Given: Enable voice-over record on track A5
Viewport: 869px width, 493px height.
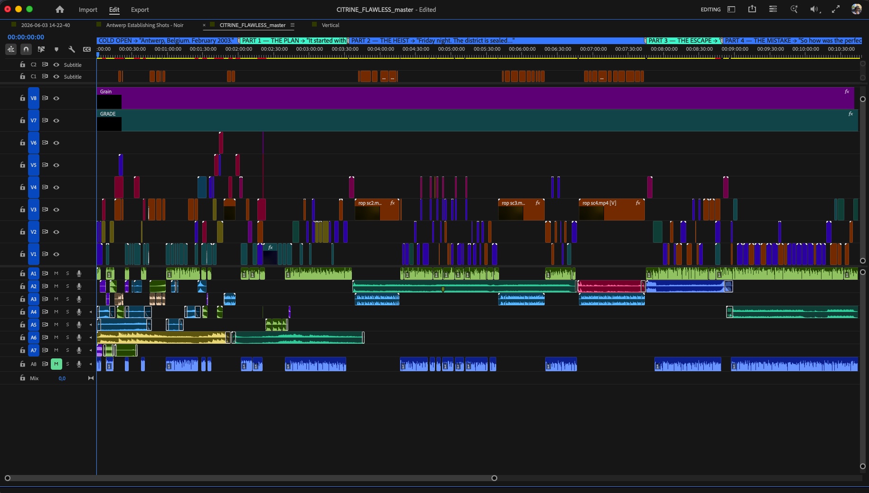Looking at the screenshot, I should pos(79,325).
